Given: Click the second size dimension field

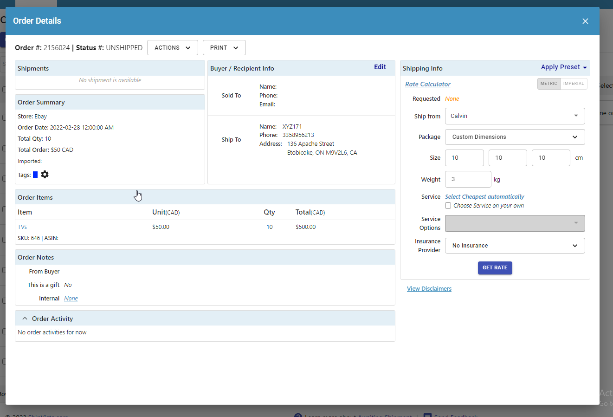Looking at the screenshot, I should (508, 158).
